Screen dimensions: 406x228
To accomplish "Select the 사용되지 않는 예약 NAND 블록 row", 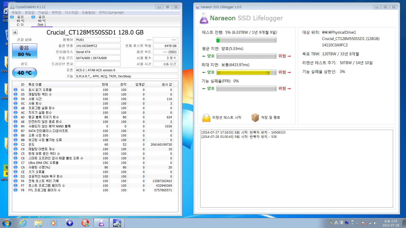I will 93,126.
